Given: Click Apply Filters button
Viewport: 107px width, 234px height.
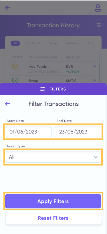Looking at the screenshot, I should pyautogui.click(x=53, y=201).
